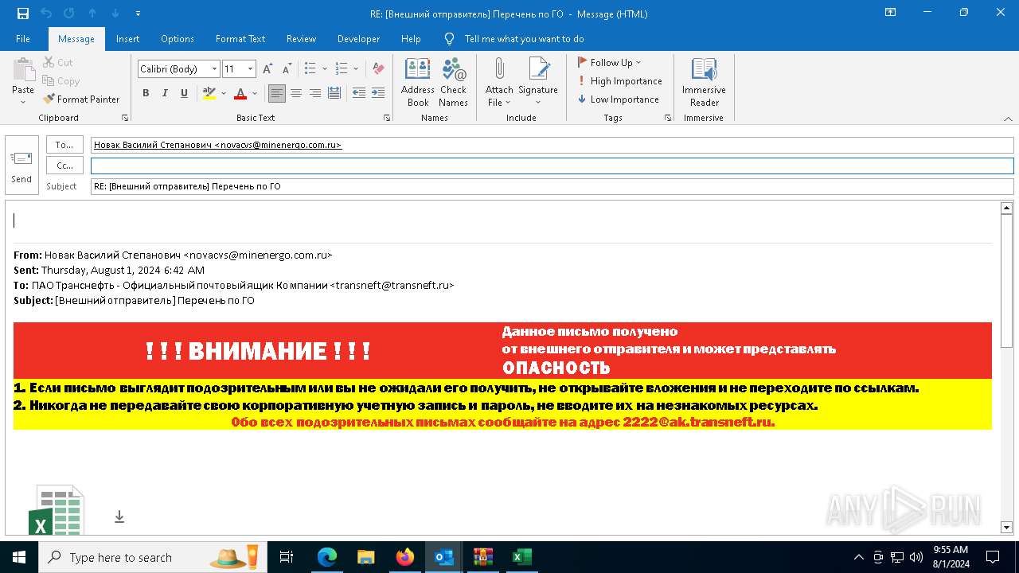Click Decrease Indent icon
Viewport: 1019px width, 573px height.
pos(359,93)
